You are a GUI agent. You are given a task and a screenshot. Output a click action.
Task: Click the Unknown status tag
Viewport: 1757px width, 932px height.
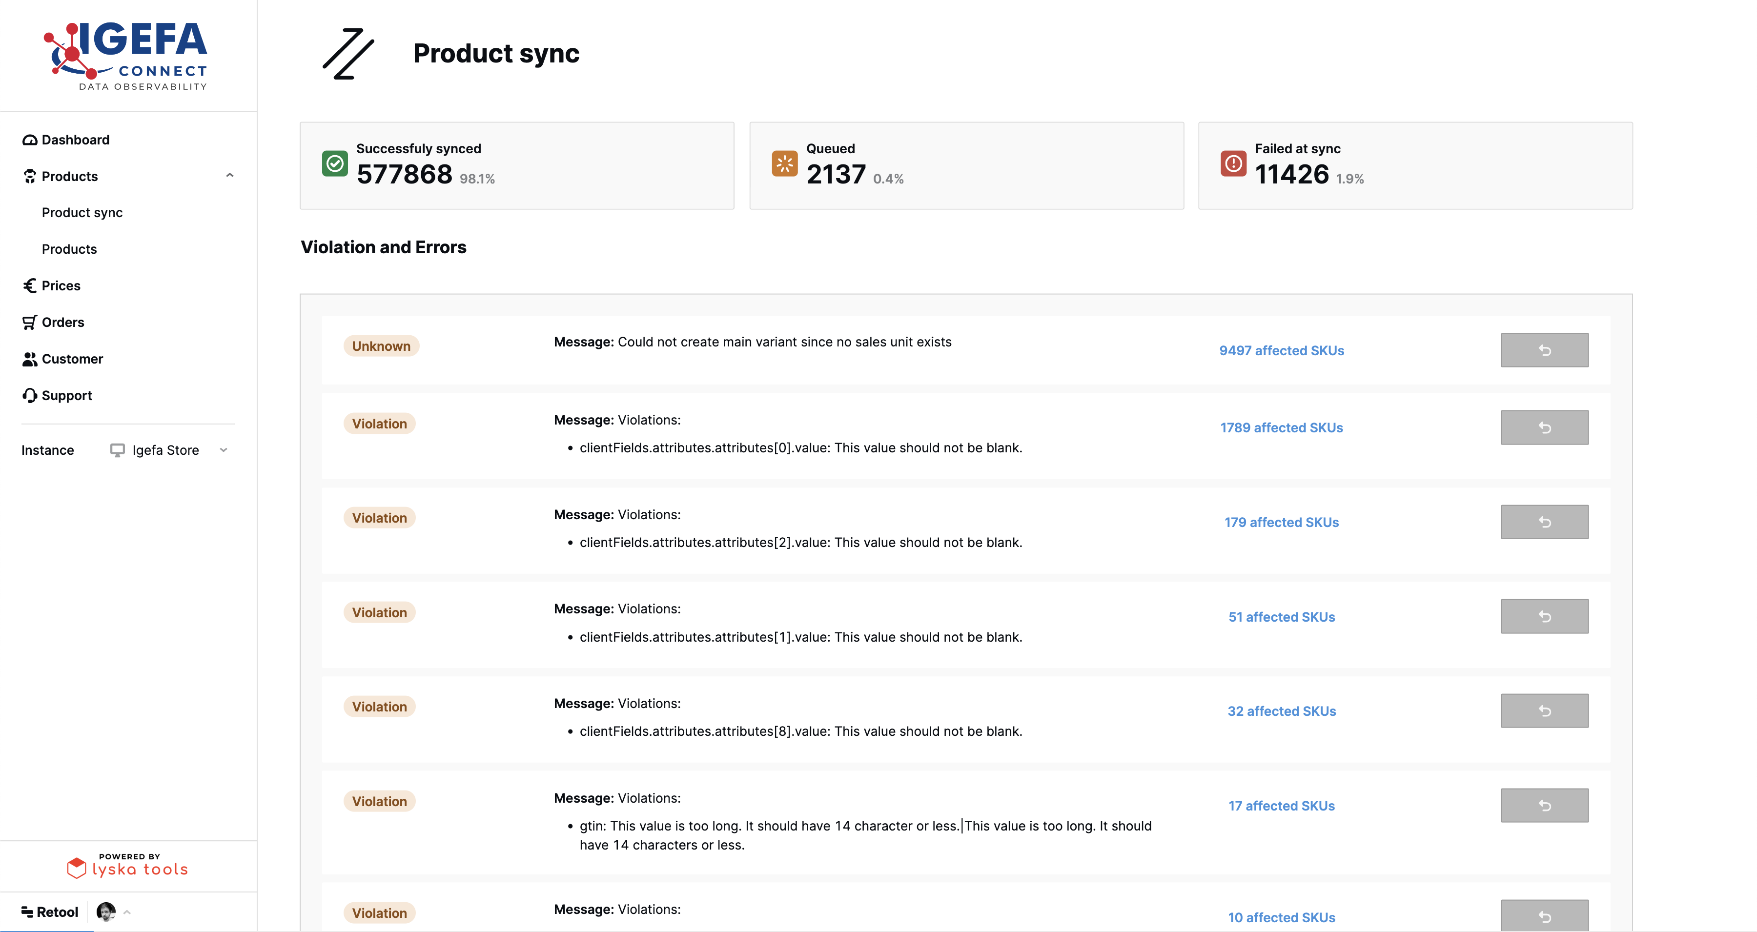click(381, 346)
